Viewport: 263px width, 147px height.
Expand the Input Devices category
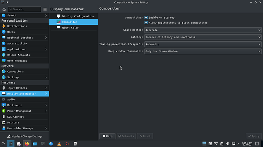pyautogui.click(x=24, y=88)
